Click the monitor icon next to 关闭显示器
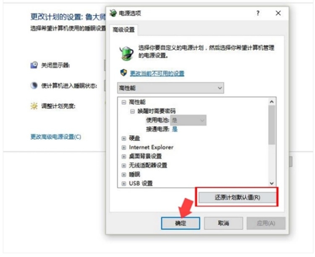The width and height of the screenshot is (315, 257). [34, 65]
